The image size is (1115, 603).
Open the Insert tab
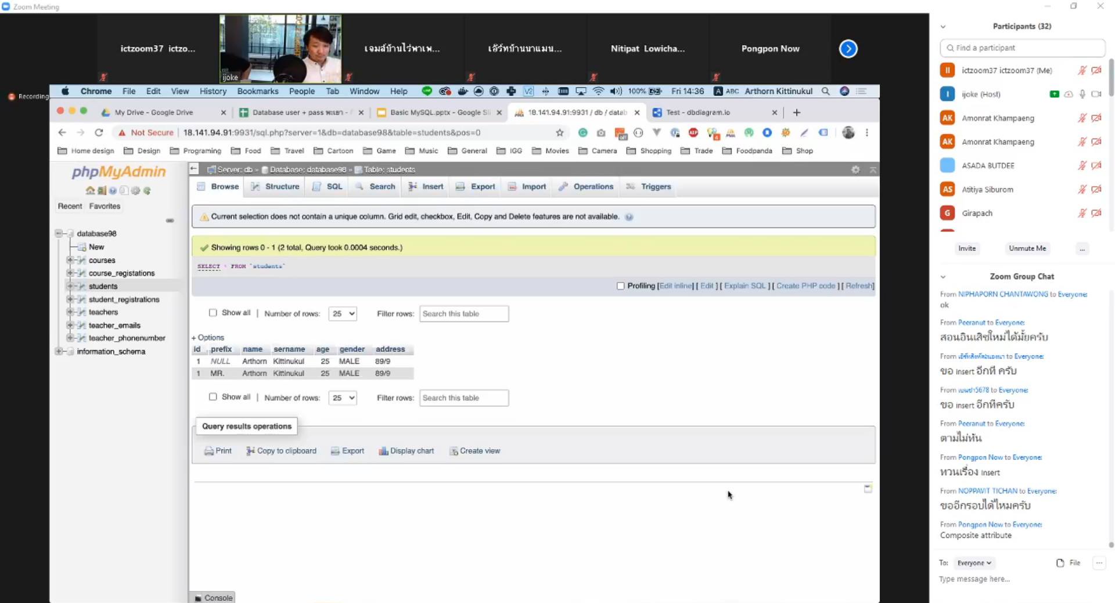click(x=426, y=186)
